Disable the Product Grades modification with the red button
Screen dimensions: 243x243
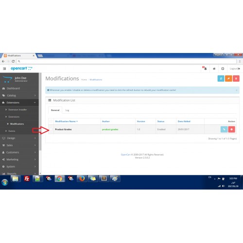[x=232, y=129]
